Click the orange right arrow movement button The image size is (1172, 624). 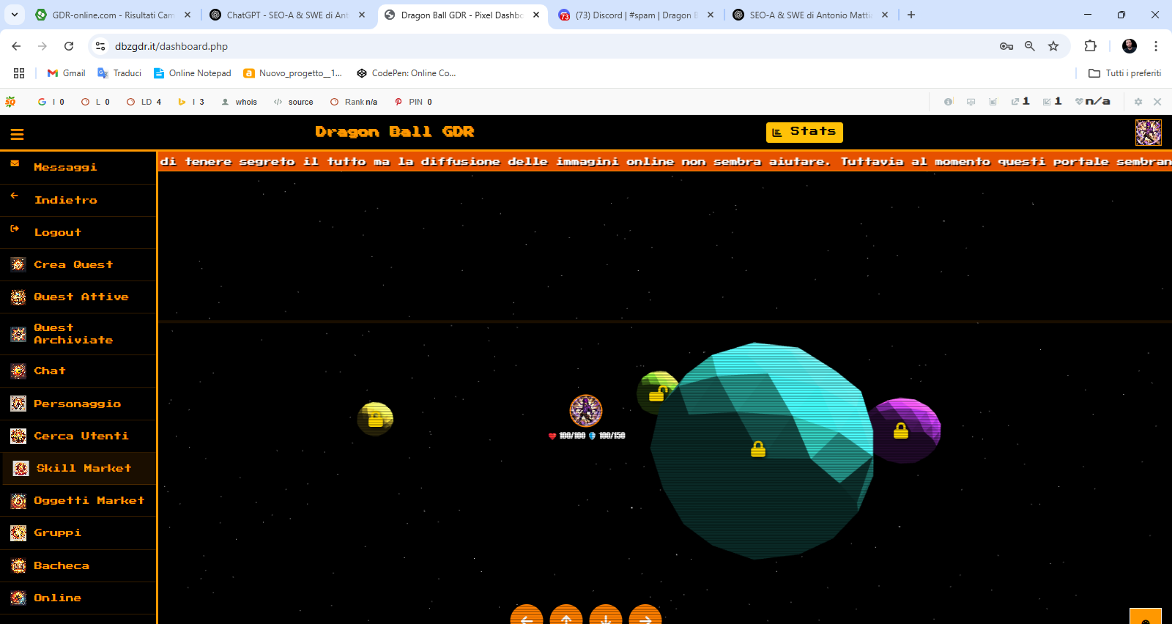tap(645, 615)
